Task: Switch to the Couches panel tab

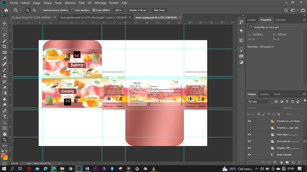Action: tap(264, 94)
